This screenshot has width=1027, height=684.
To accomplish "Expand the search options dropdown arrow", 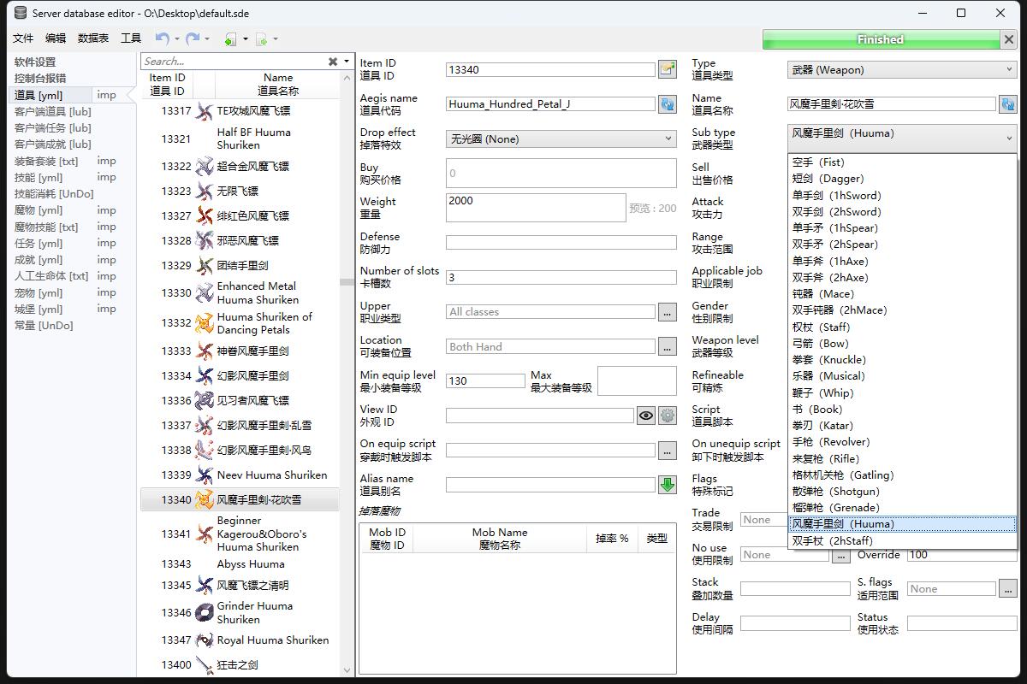I will (x=347, y=62).
